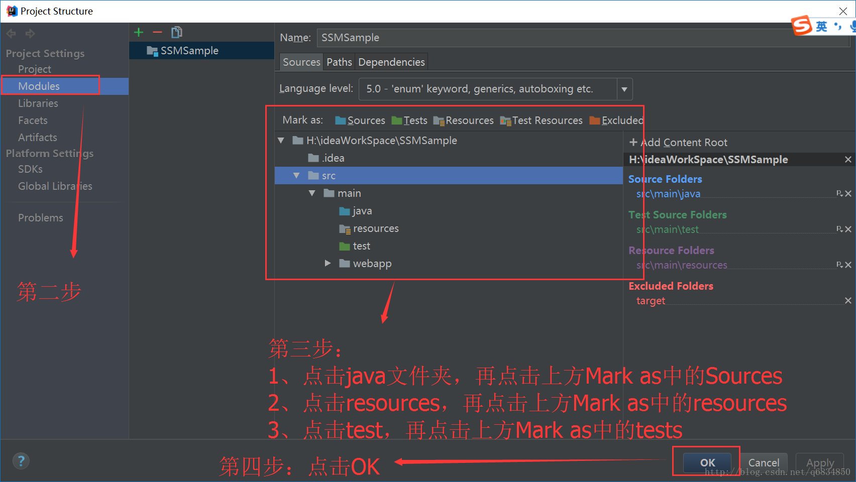Viewport: 856px width, 482px height.
Task: Collapse the H:\ideaWorkSpace\SSMSample root node
Action: pyautogui.click(x=281, y=141)
